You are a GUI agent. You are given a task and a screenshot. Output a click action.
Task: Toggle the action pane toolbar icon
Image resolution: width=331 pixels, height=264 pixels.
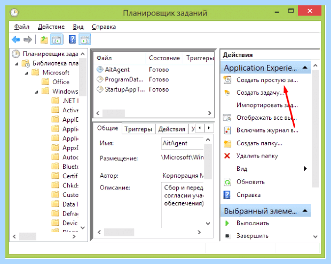click(85, 39)
